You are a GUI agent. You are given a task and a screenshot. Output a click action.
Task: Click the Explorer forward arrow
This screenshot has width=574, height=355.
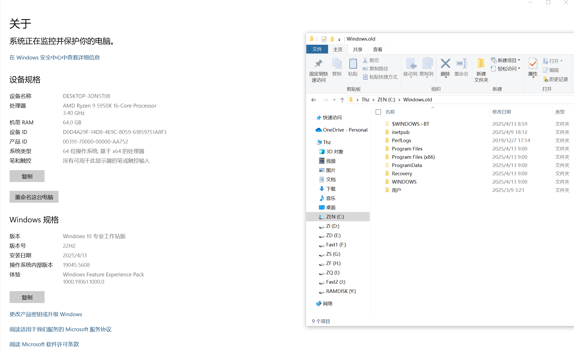click(x=325, y=100)
